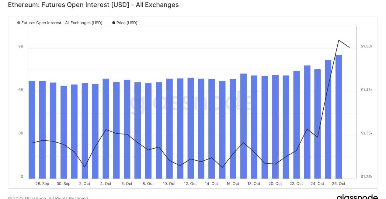The image size is (386, 199).
Task: Click the bar above 18. Oct
Action: [x=254, y=127]
